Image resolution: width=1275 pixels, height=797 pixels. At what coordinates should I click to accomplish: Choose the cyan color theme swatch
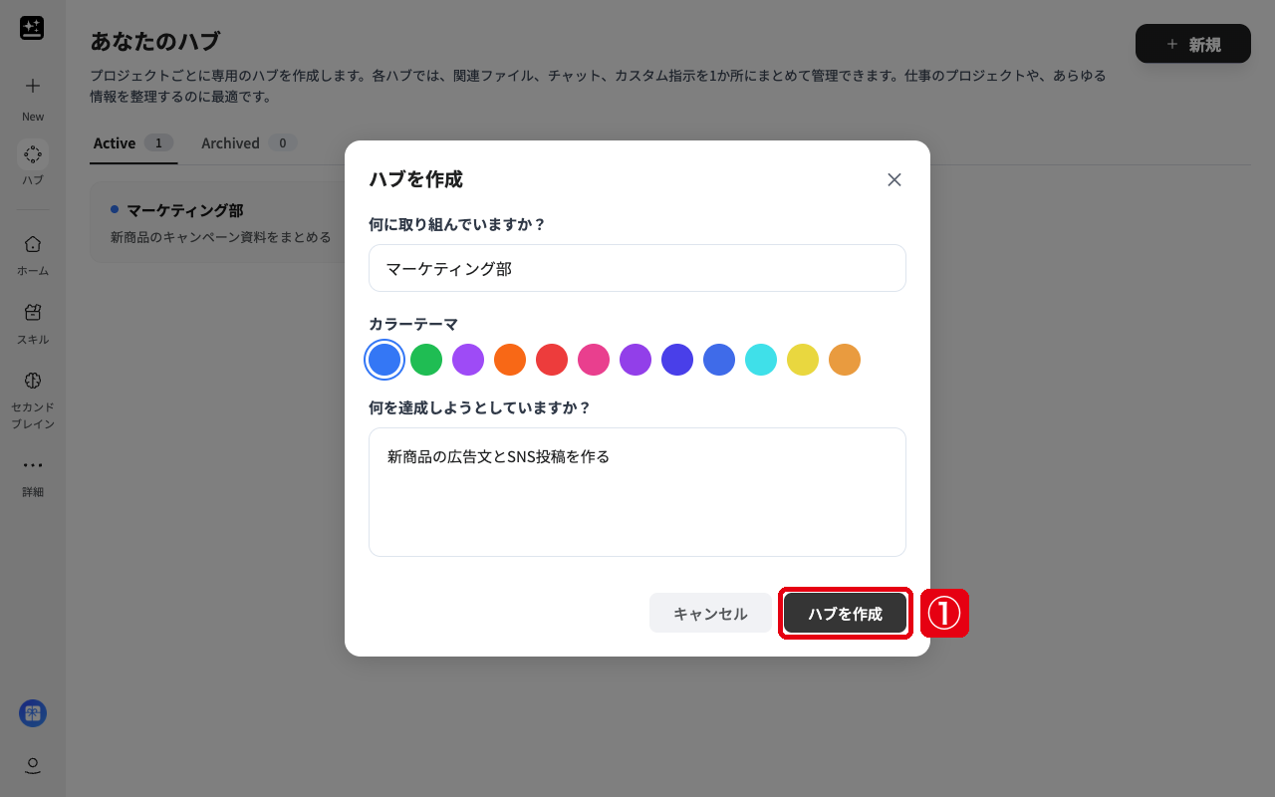click(x=761, y=360)
